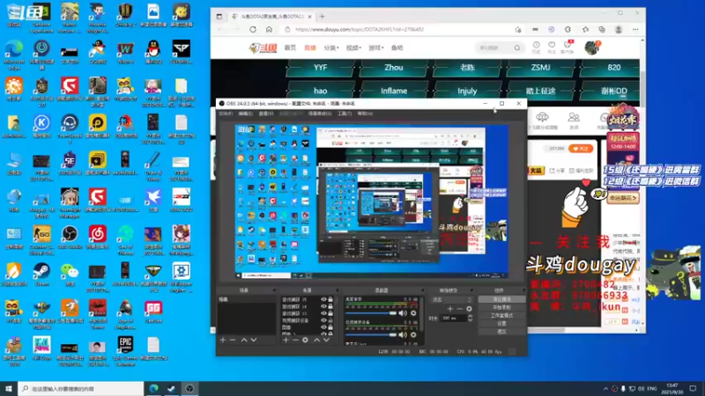The width and height of the screenshot is (705, 396).
Task: Pop out the OBS Scenes dock panel
Action: point(274,290)
